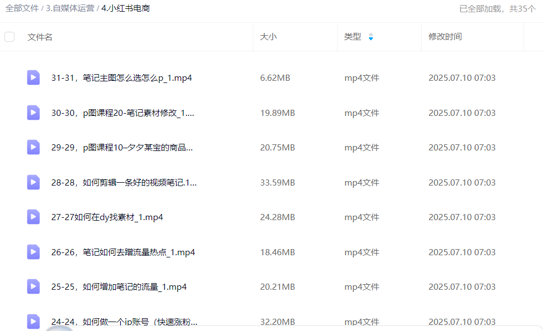Sort by the 文件名 column header
This screenshot has height=331, width=543.
tap(40, 37)
